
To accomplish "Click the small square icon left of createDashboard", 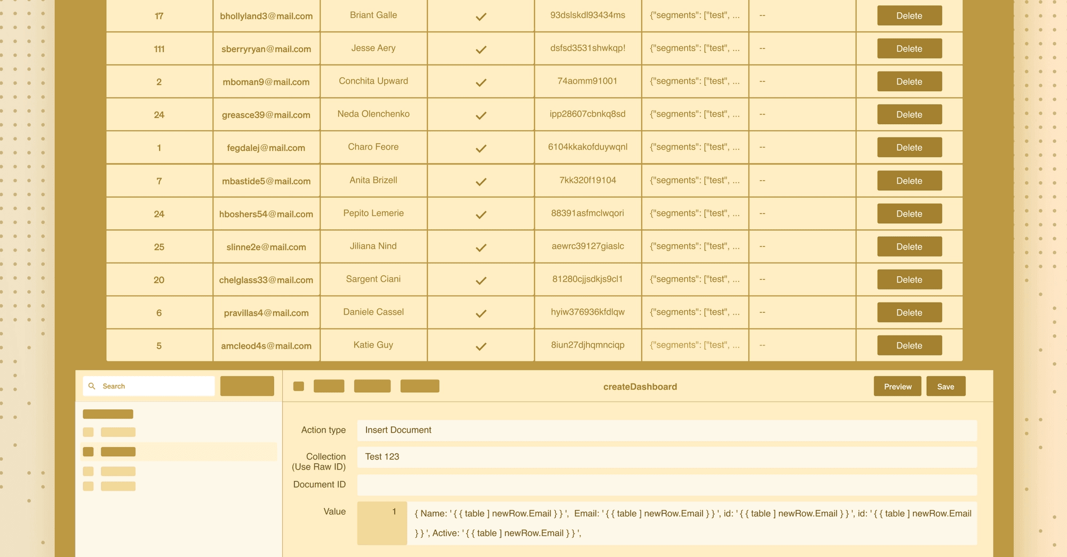I will coord(299,386).
